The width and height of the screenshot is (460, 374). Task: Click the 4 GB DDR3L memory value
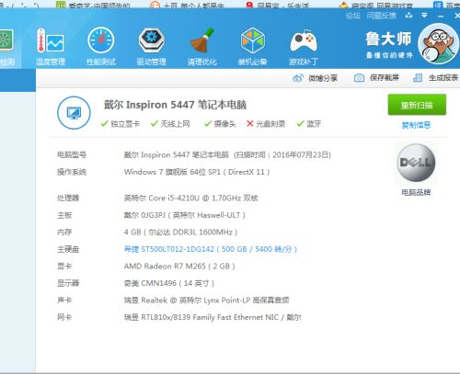point(180,232)
